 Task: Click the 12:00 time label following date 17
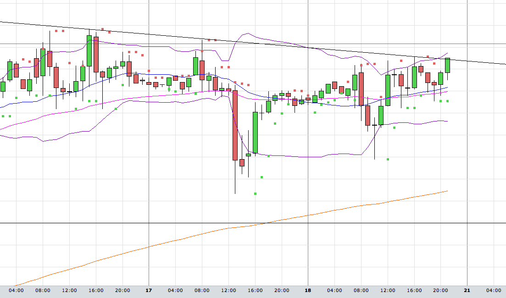(x=228, y=290)
